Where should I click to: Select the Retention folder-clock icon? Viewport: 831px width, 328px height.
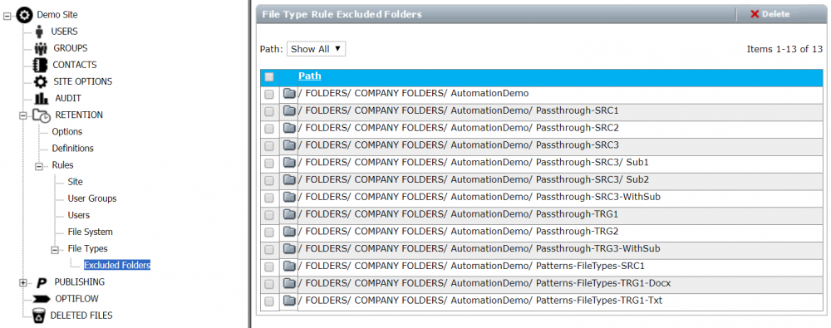pyautogui.click(x=42, y=115)
